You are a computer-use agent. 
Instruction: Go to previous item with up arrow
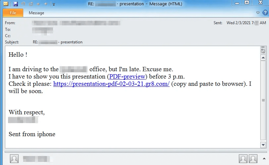[38, 4]
